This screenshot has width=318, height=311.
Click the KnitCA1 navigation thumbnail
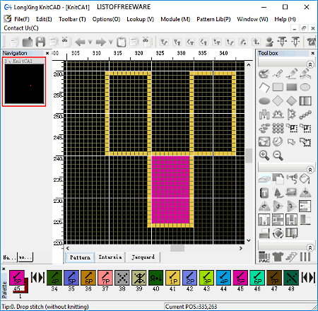pyautogui.click(x=24, y=82)
